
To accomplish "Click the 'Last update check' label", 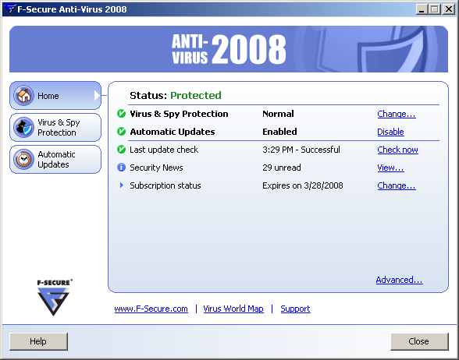I will 164,150.
